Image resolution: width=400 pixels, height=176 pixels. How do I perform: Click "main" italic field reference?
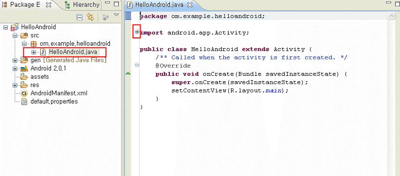(273, 91)
